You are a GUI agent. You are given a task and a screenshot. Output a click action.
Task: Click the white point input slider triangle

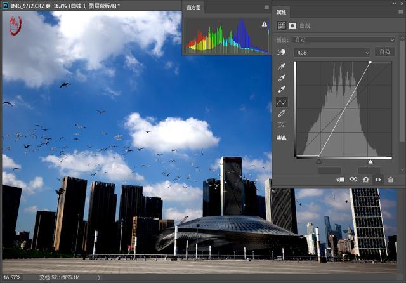click(x=370, y=162)
